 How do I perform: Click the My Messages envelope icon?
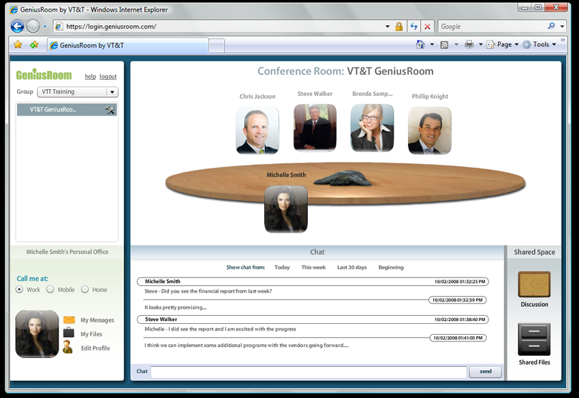click(69, 320)
